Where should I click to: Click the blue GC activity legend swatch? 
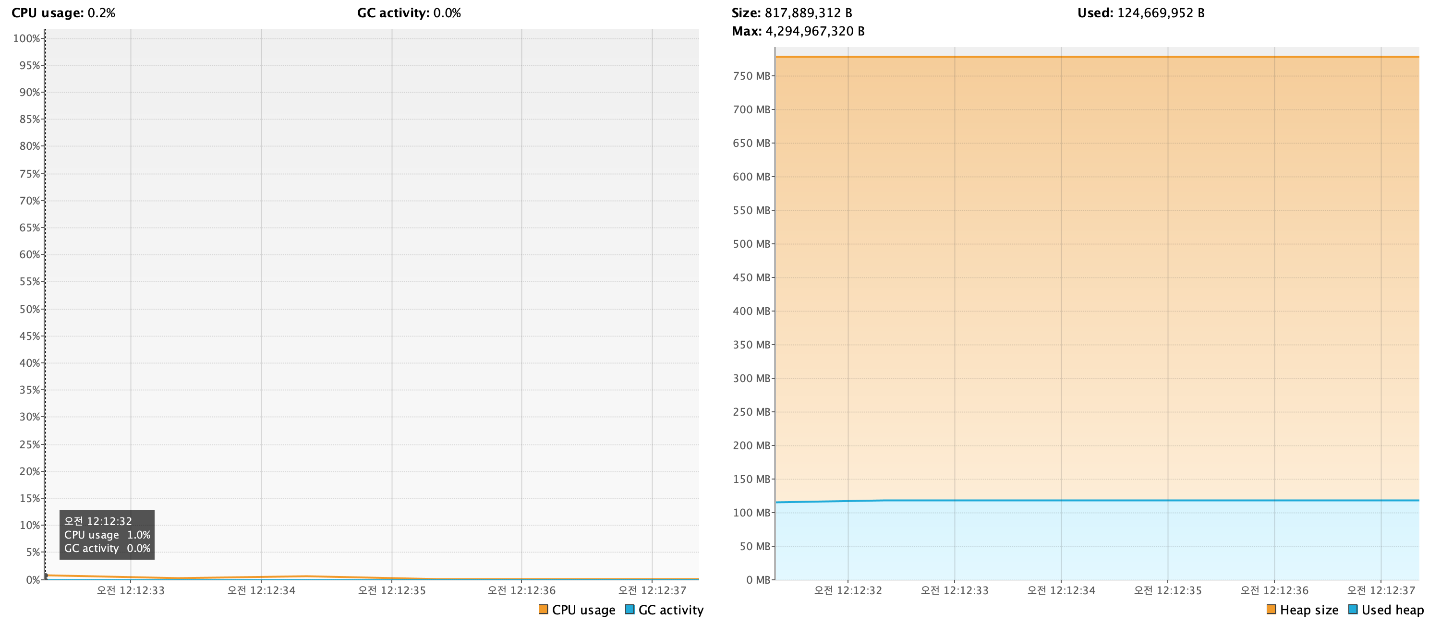630,609
